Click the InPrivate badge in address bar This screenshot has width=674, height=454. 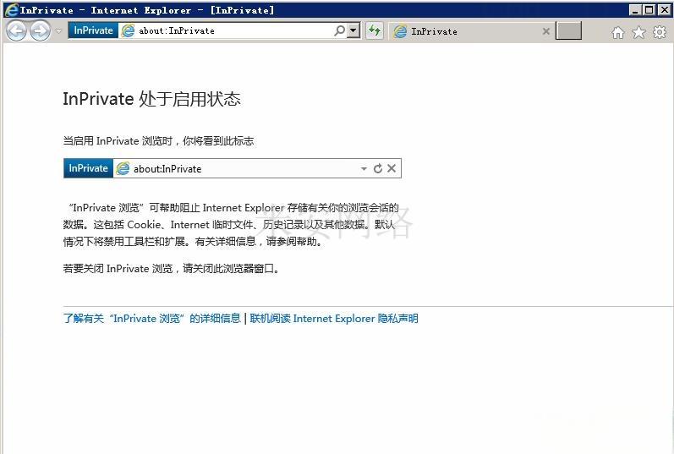[93, 30]
